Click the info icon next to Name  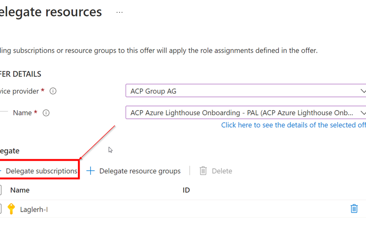(46, 113)
